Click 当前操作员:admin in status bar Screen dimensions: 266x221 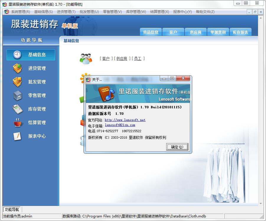click(x=18, y=216)
